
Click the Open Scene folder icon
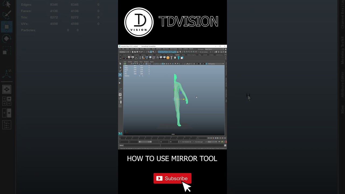tap(135, 52)
